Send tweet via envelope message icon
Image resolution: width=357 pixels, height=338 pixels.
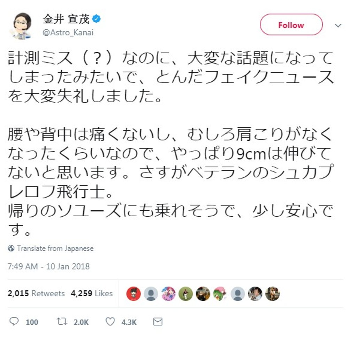tap(158, 322)
